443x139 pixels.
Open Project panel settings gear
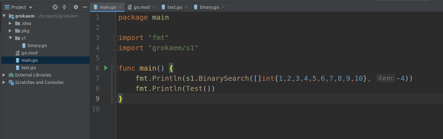(x=76, y=7)
